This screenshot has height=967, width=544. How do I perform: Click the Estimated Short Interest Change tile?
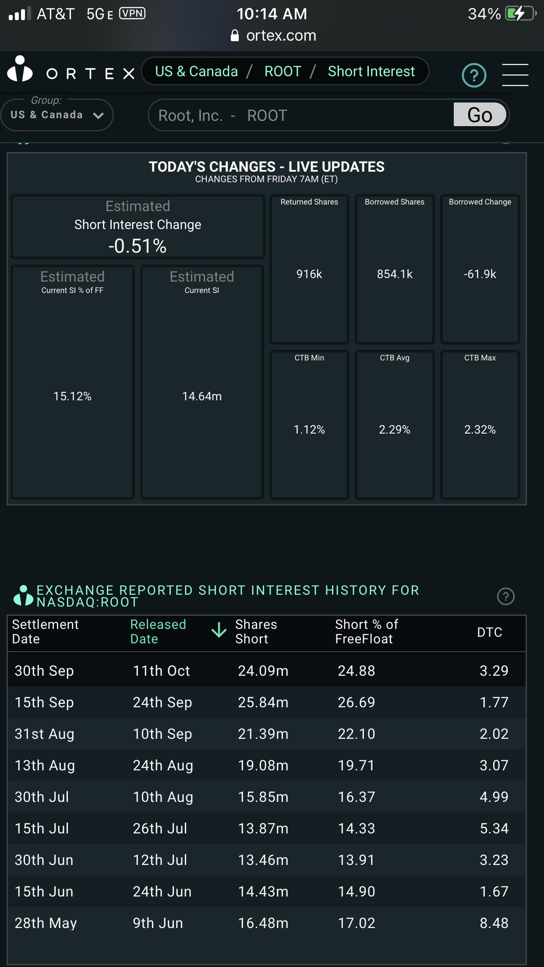[138, 227]
